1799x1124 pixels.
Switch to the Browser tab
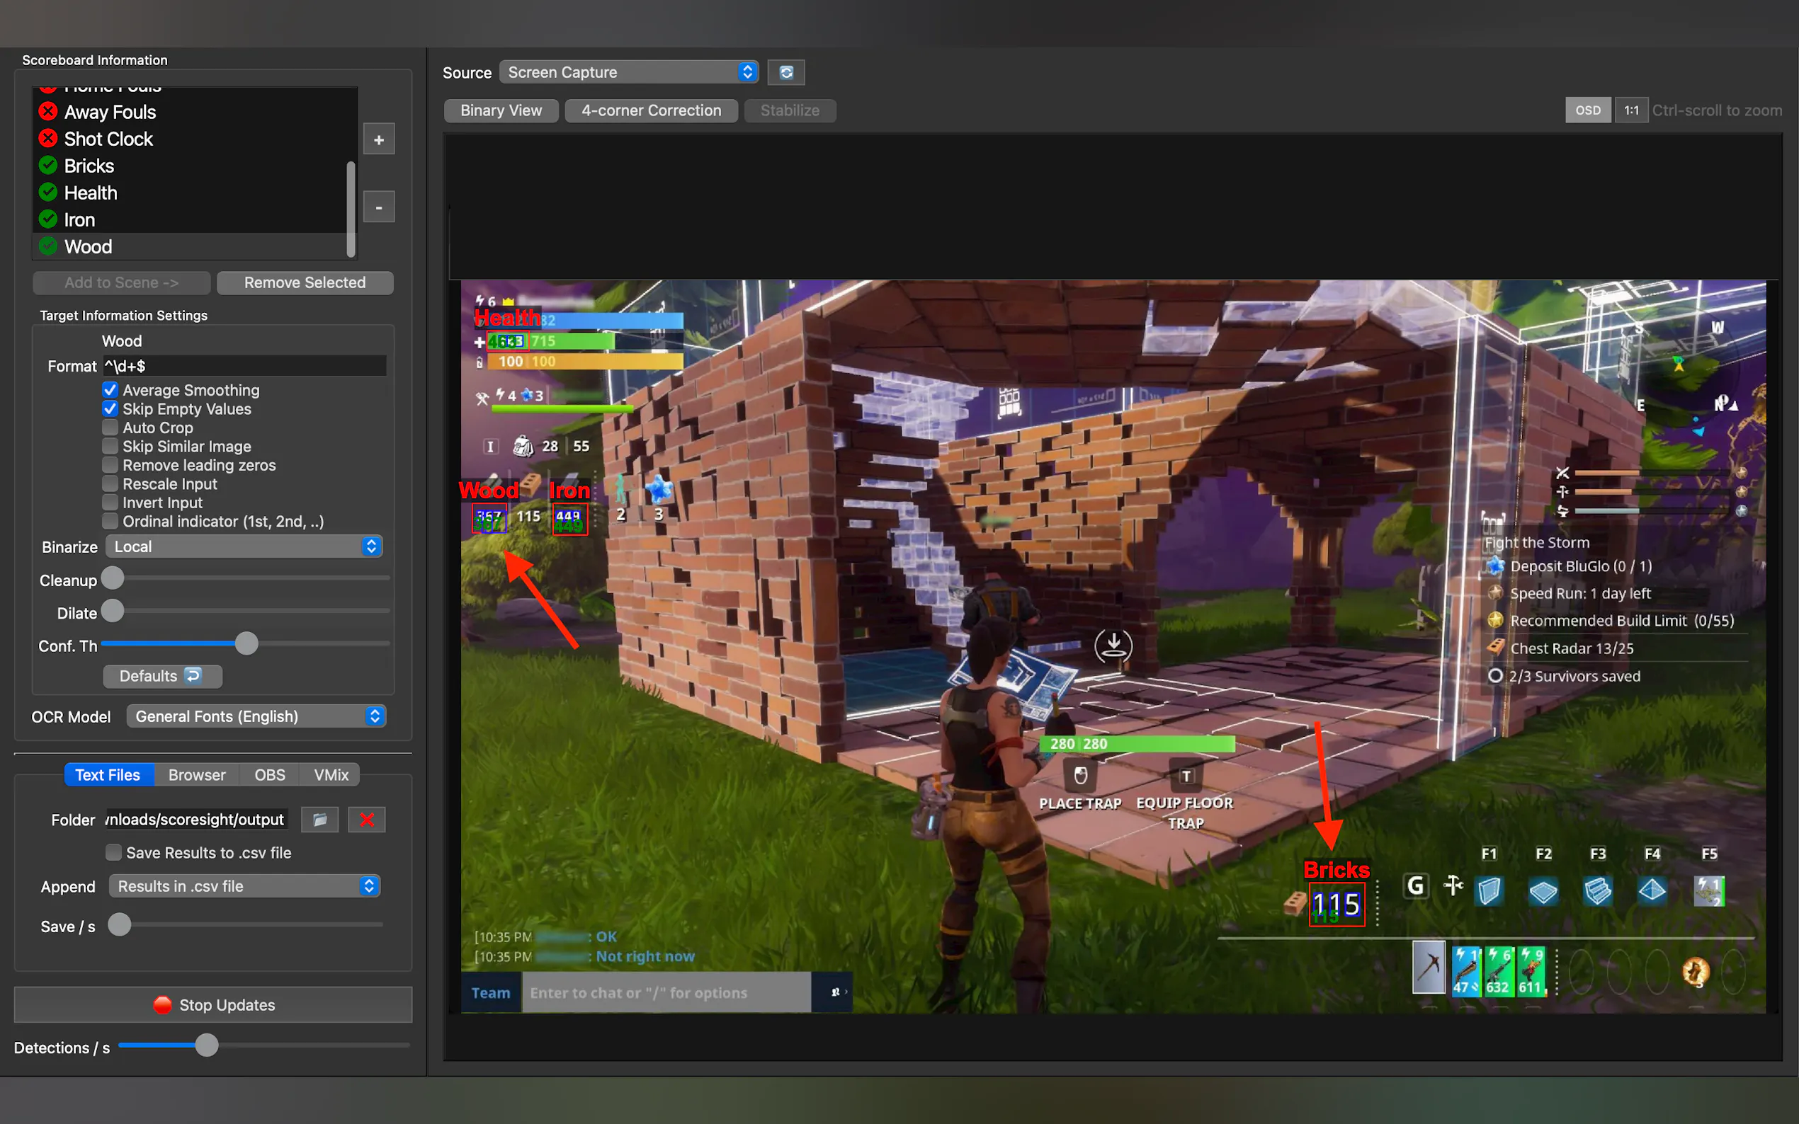tap(196, 774)
